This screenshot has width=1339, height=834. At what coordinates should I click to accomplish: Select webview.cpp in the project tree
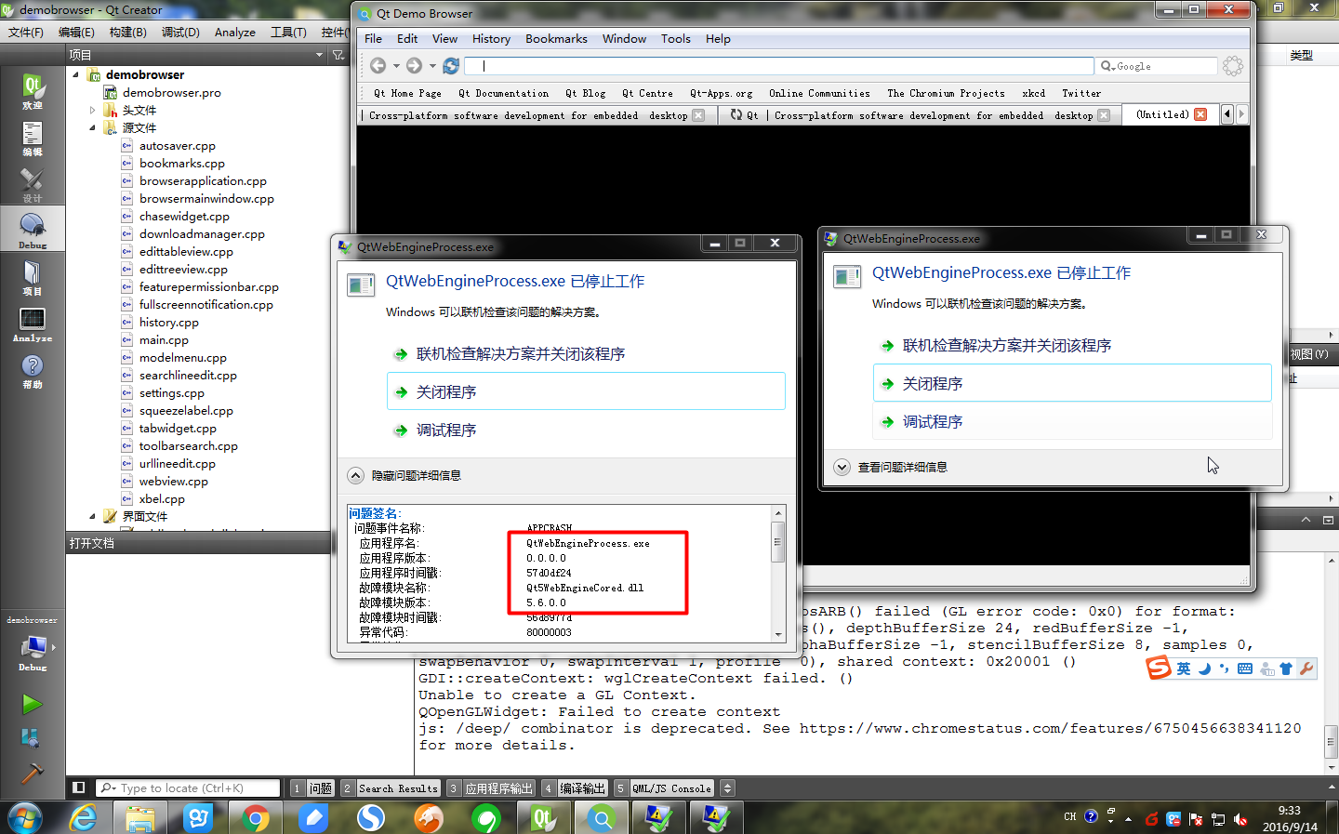[173, 482]
